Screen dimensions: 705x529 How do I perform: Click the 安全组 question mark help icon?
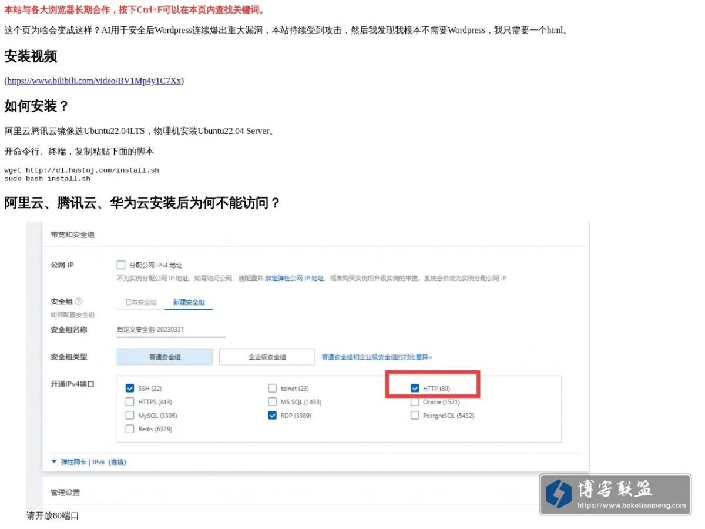coord(79,302)
